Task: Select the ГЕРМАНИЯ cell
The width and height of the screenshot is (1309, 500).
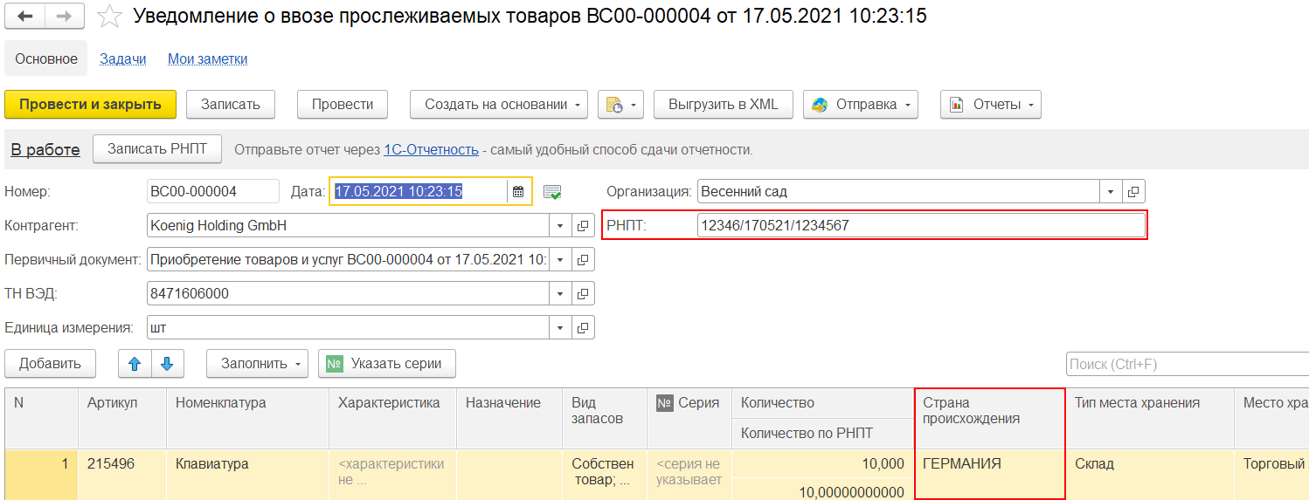Action: point(989,474)
